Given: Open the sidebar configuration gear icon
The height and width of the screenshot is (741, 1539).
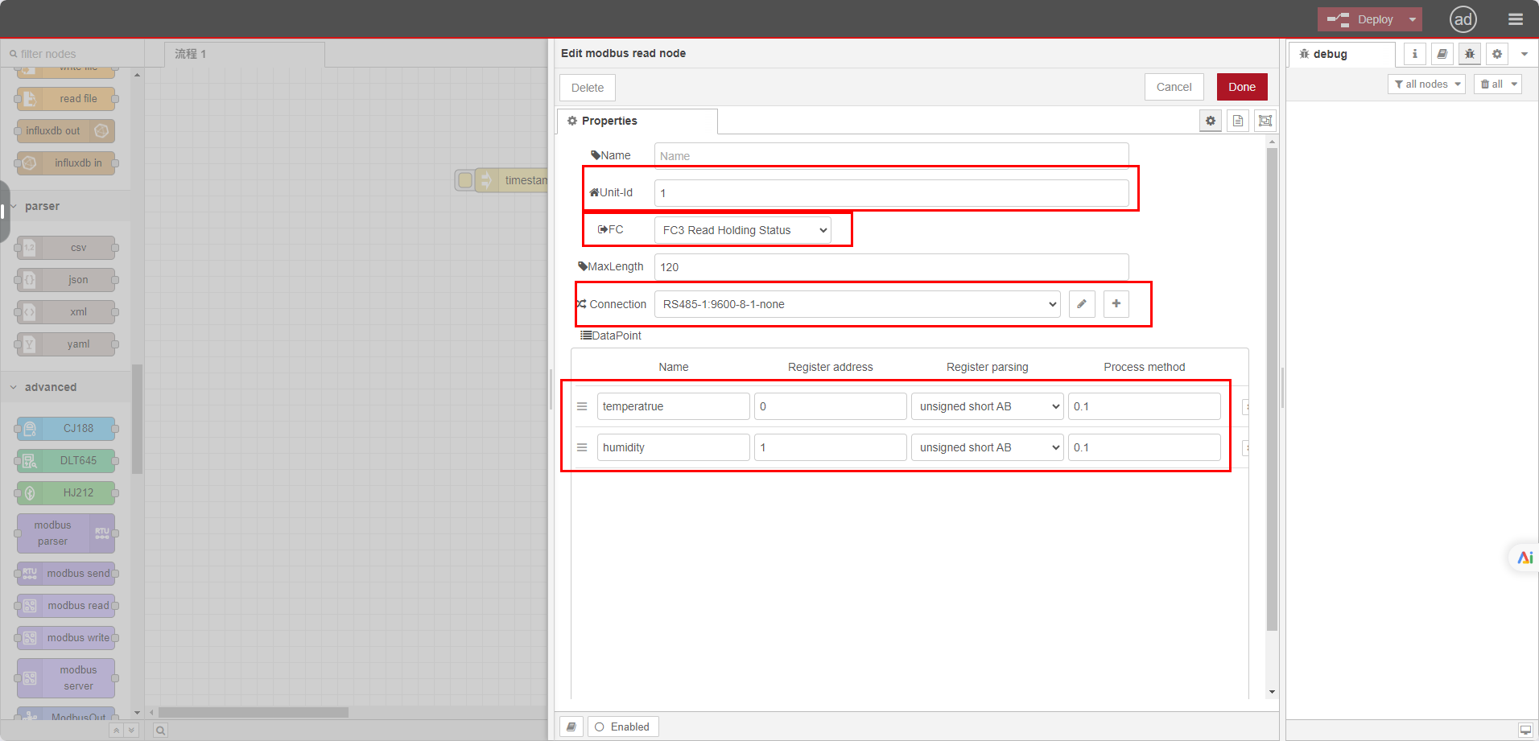Looking at the screenshot, I should click(x=1496, y=54).
